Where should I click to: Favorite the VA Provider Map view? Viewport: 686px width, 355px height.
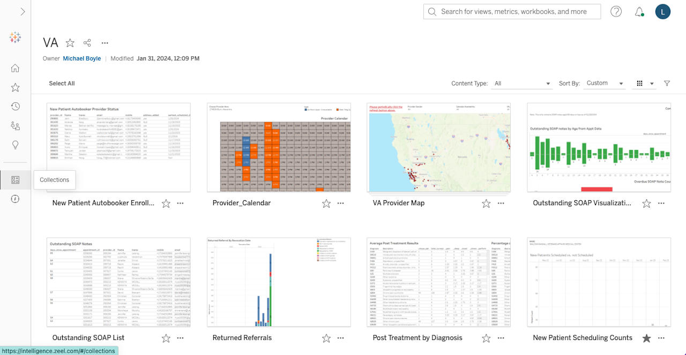pyautogui.click(x=486, y=203)
